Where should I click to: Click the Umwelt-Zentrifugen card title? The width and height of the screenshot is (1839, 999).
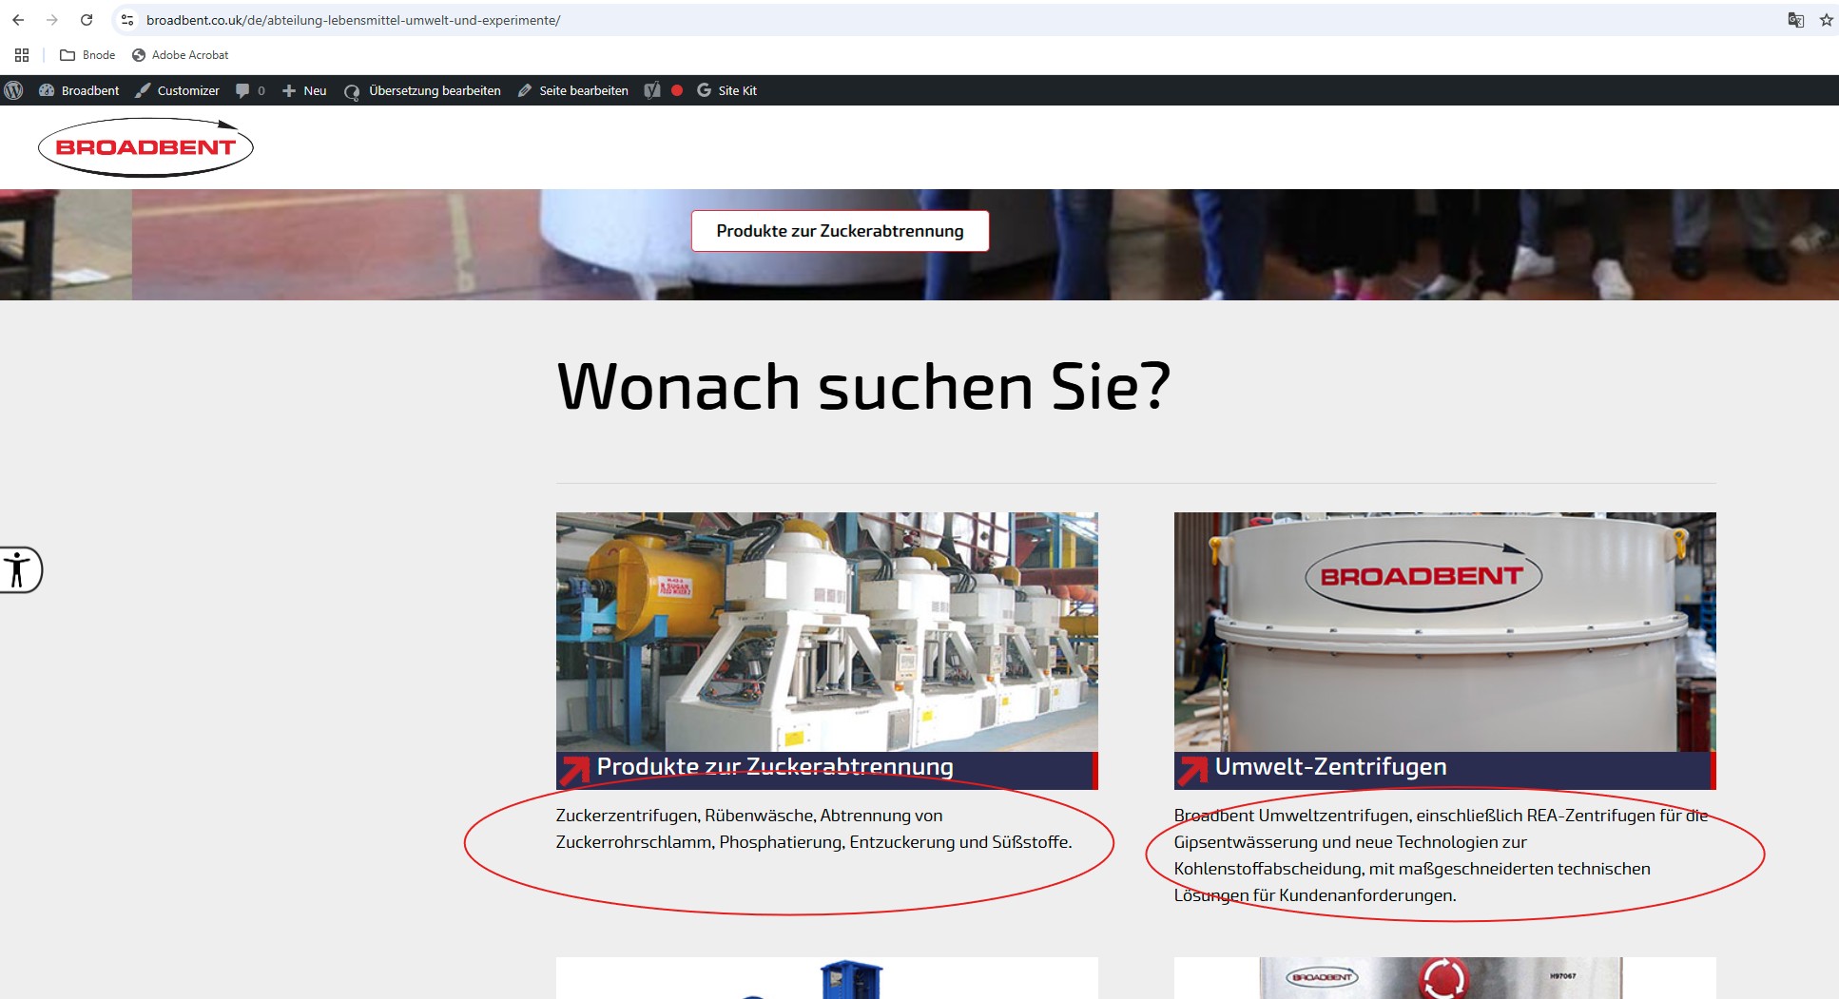point(1330,767)
